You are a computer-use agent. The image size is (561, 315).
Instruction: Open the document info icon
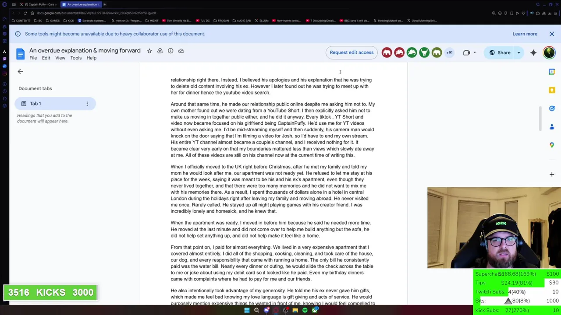[x=170, y=51]
